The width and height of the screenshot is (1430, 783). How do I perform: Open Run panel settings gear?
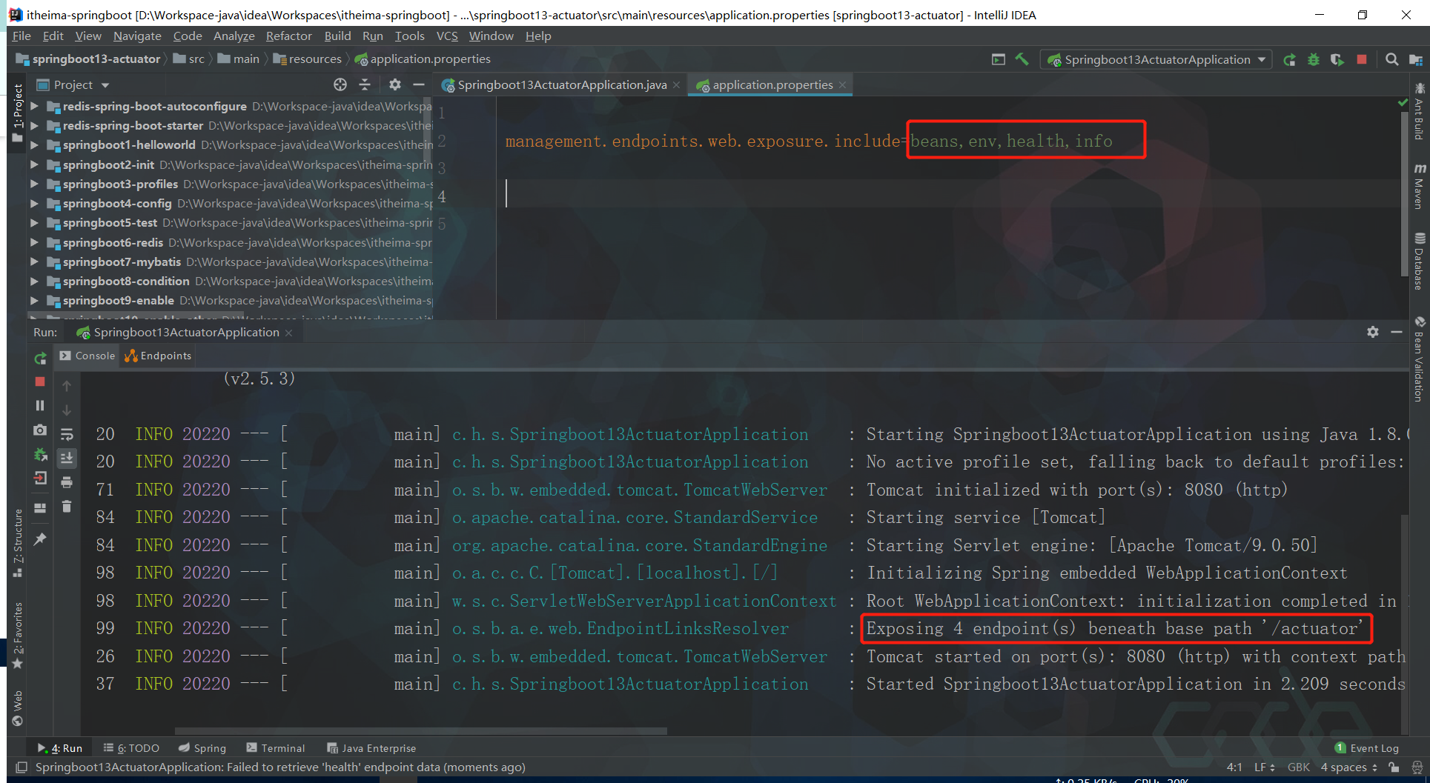[1373, 332]
